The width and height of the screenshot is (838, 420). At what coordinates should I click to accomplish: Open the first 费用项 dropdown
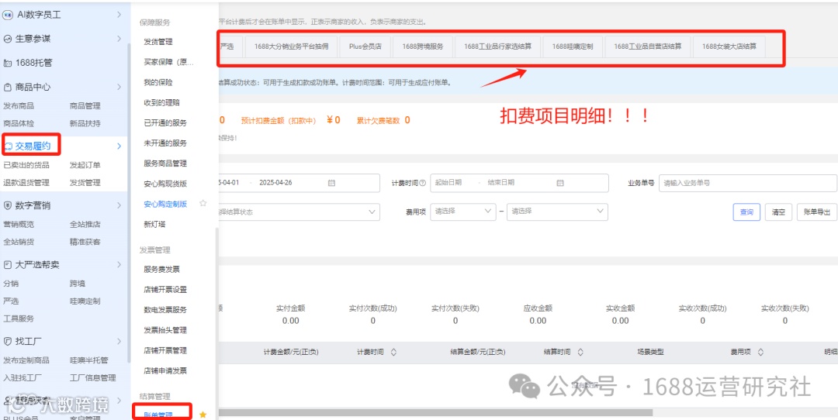point(462,212)
